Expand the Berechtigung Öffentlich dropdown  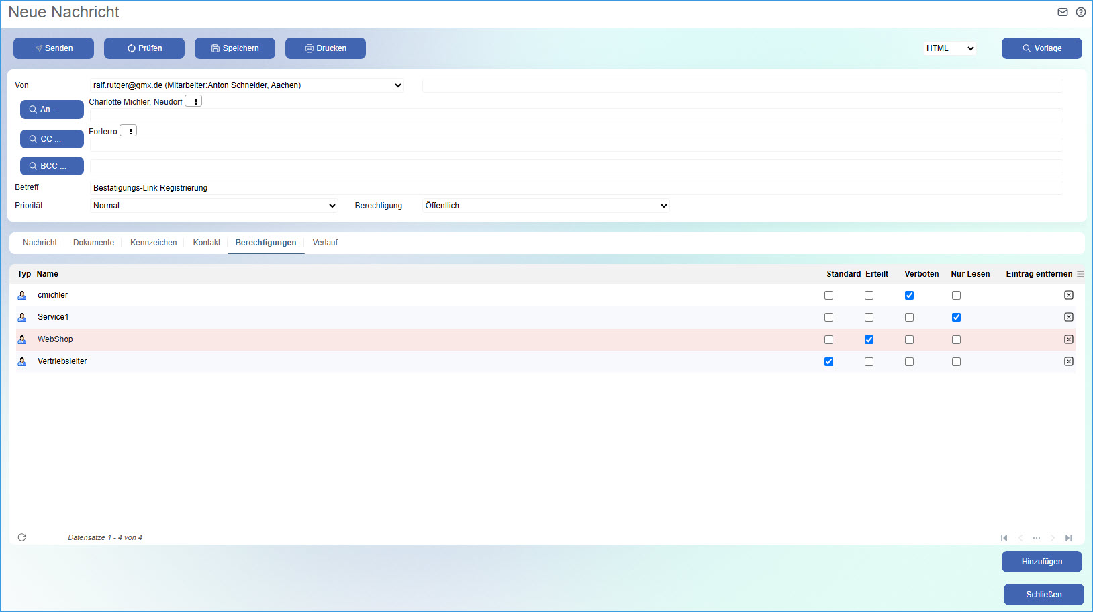pos(546,206)
